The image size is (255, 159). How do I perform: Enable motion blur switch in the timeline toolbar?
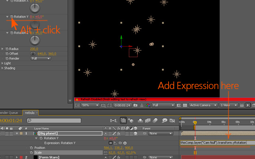coord(155,120)
